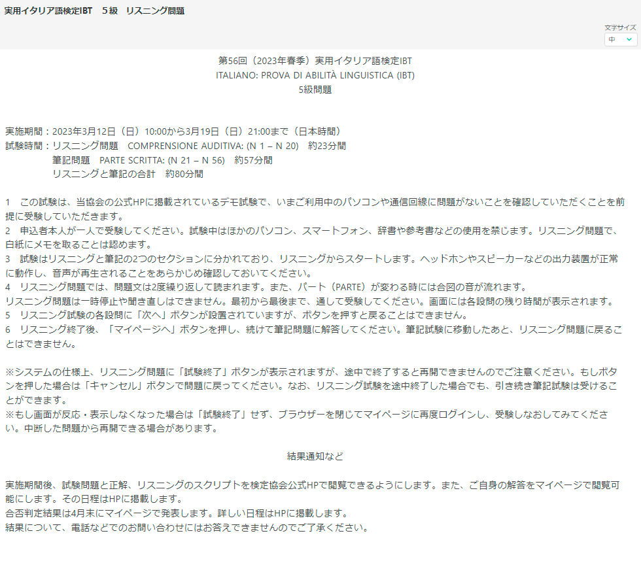Open the 文字サイズ font size dropdown

click(620, 40)
